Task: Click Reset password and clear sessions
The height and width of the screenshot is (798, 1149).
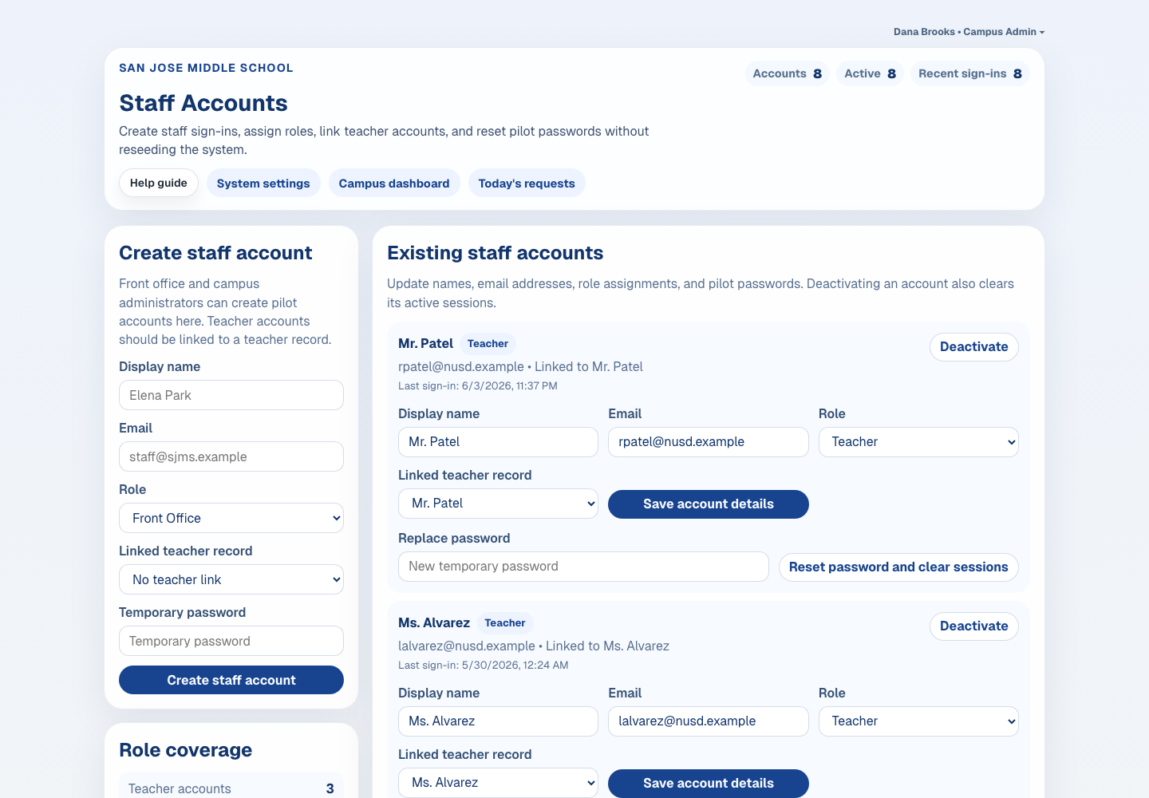Action: pos(898,567)
